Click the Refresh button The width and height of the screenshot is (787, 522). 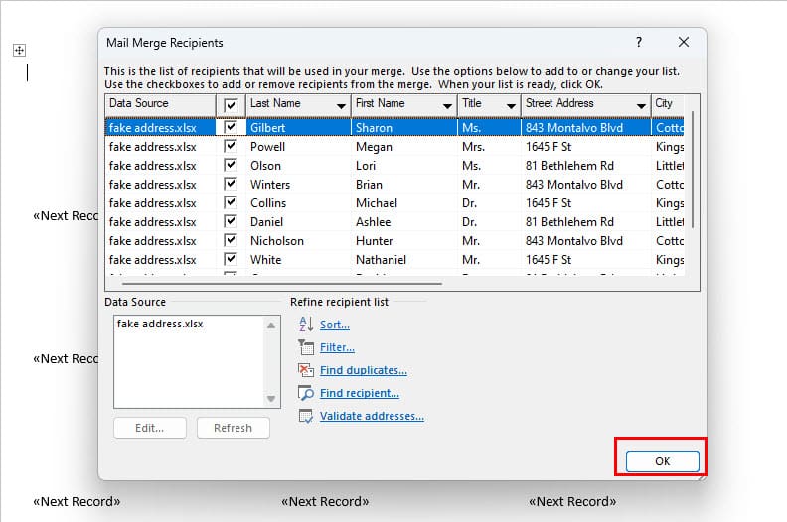tap(233, 428)
